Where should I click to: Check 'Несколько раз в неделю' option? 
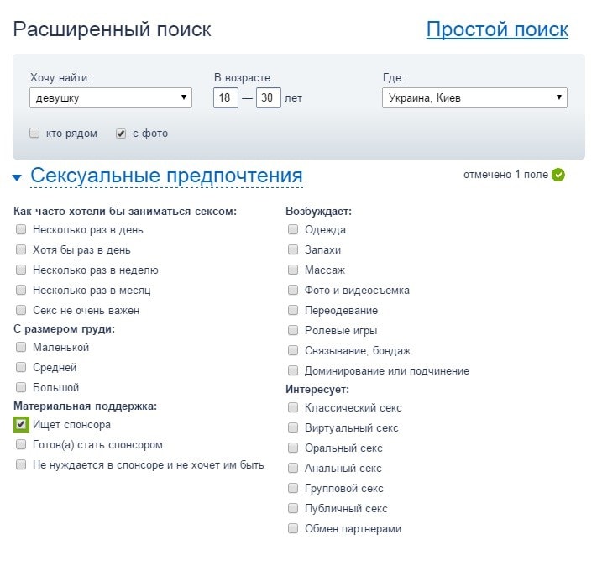point(21,270)
